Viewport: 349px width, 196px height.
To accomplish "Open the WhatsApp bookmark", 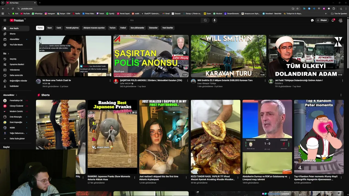I will 37,14.
